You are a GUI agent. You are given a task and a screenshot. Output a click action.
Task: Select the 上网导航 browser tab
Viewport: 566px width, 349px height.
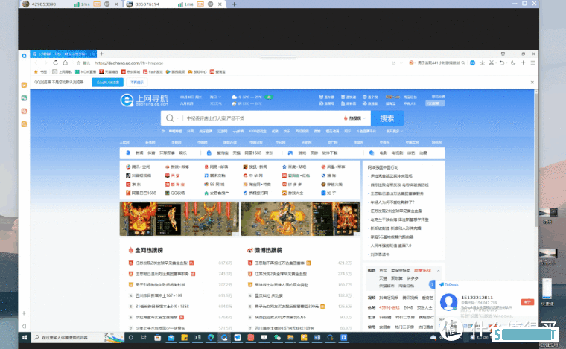pos(63,54)
